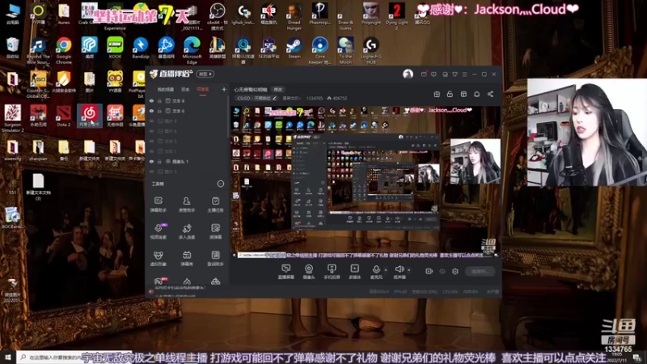
Task: Open the video co-stream tool with microphone icon
Action: pos(158,231)
